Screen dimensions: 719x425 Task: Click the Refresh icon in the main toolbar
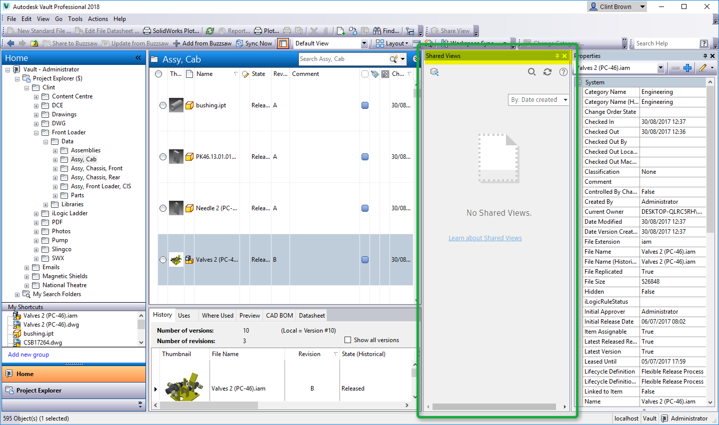(210, 31)
